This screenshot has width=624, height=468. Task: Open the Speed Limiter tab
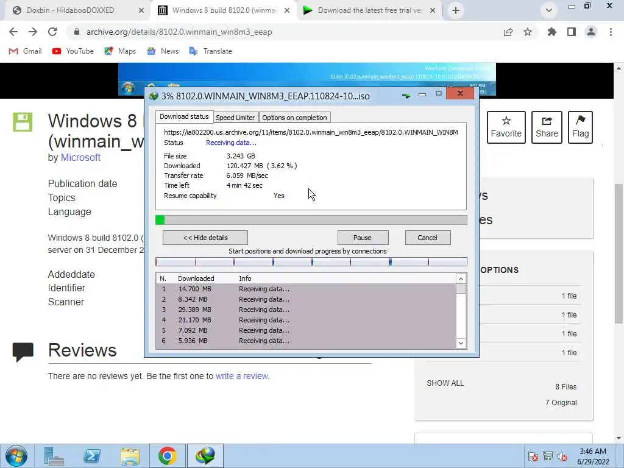click(x=235, y=118)
